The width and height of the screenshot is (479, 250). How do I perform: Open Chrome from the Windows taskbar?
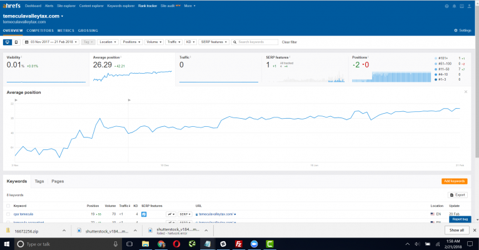(162, 244)
